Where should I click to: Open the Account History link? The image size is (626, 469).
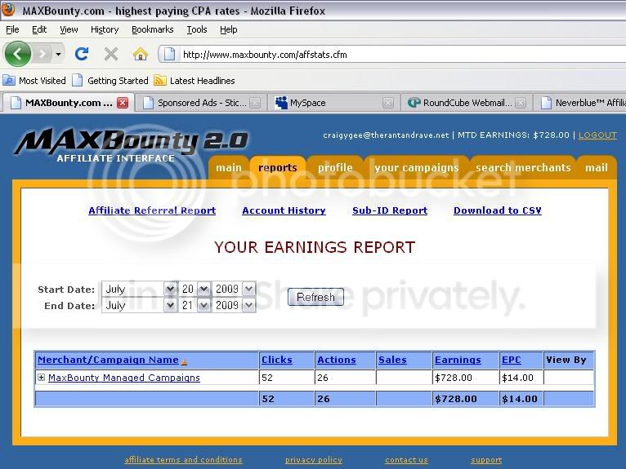[284, 210]
